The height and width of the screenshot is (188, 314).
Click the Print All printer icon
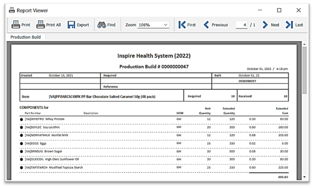click(x=40, y=25)
